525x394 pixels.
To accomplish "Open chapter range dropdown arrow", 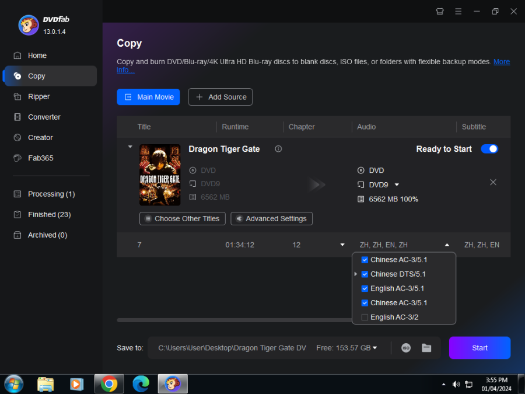I will 342,245.
